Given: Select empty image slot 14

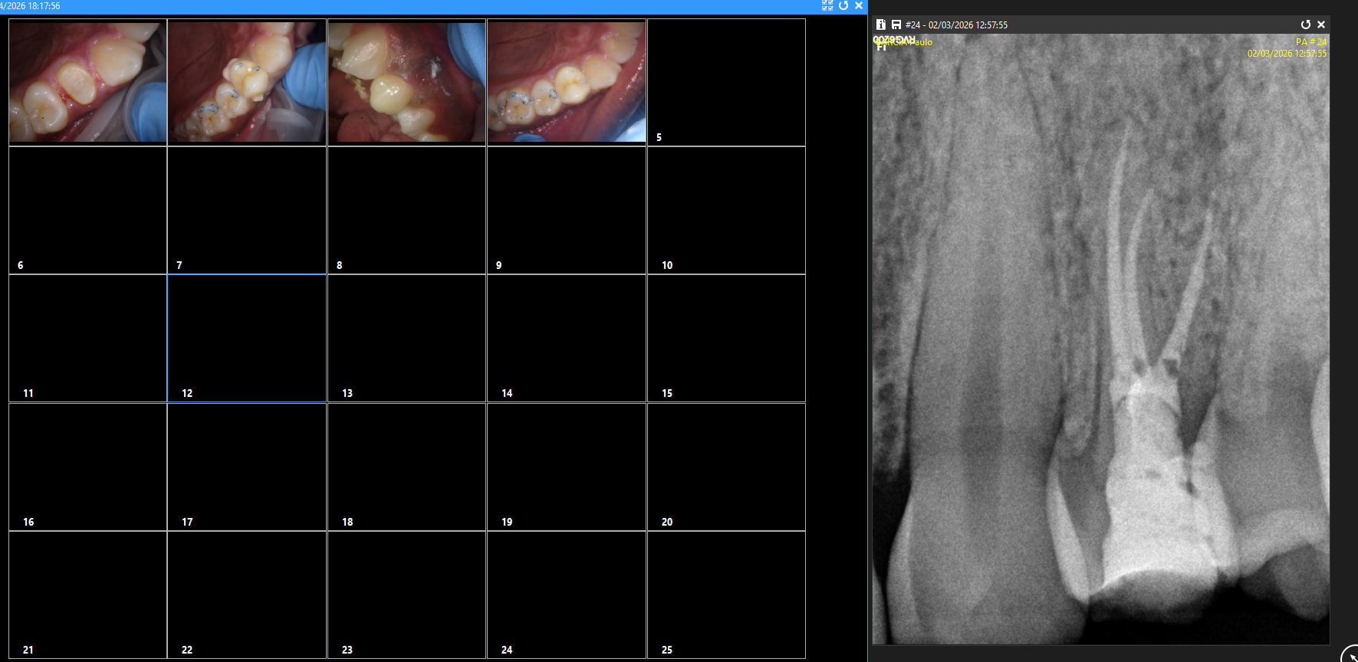Looking at the screenshot, I should point(567,338).
